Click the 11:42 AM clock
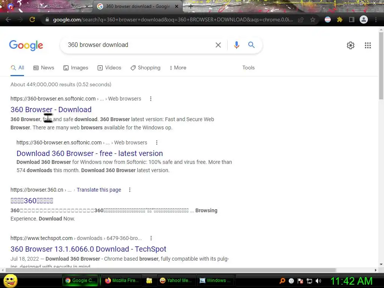 (352, 281)
